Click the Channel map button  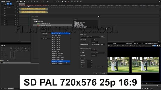(100, 67)
